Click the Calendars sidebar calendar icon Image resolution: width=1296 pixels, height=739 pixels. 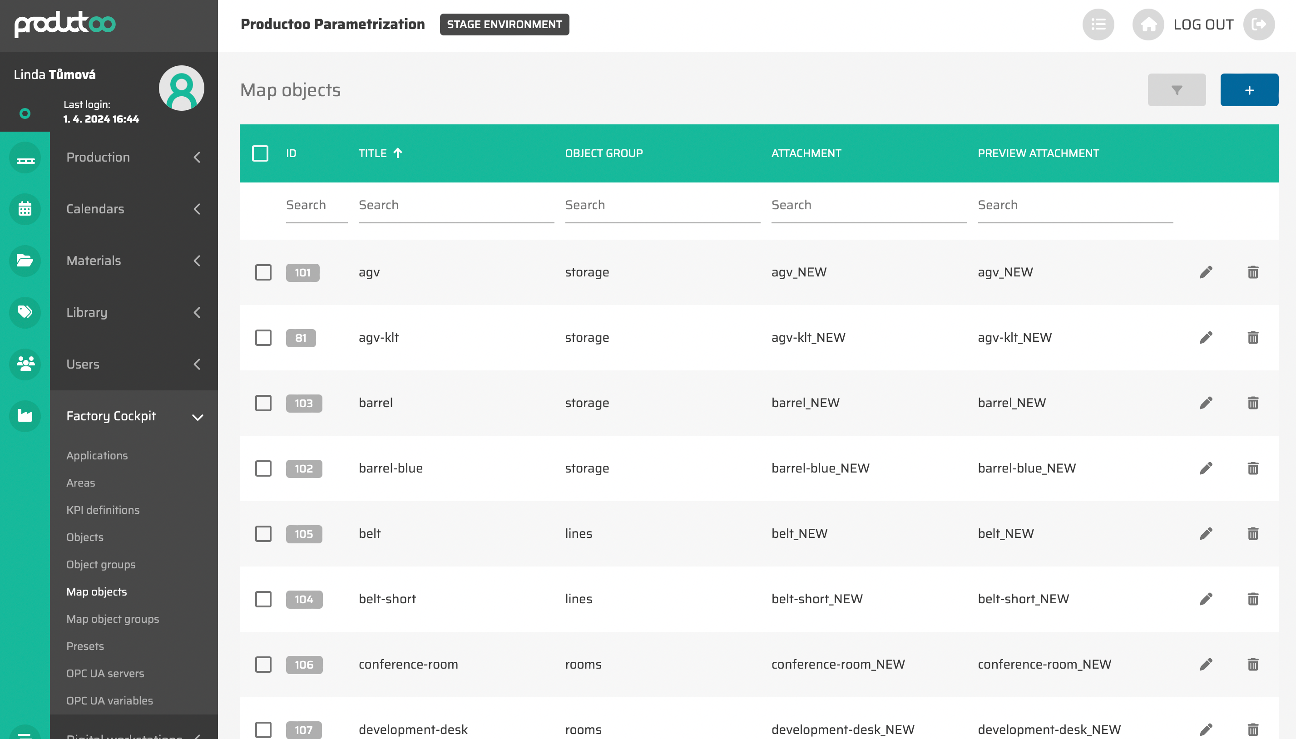pos(25,209)
